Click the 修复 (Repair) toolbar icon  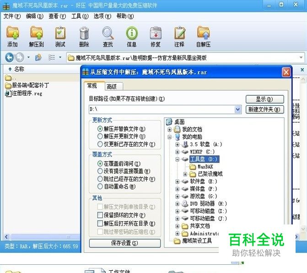[156, 37]
